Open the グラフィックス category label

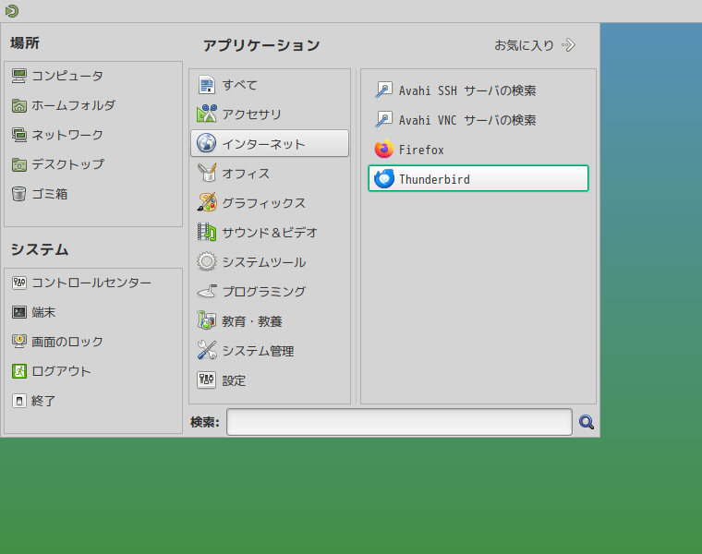point(264,203)
